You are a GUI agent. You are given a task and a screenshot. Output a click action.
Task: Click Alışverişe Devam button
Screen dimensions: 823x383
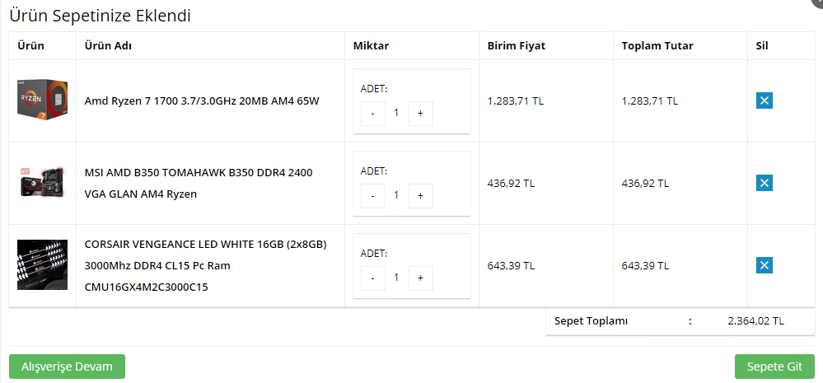coord(68,367)
